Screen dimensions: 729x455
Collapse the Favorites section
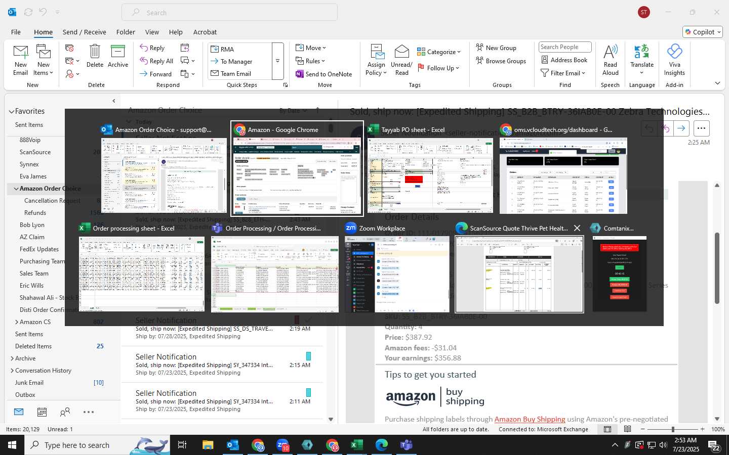click(11, 112)
